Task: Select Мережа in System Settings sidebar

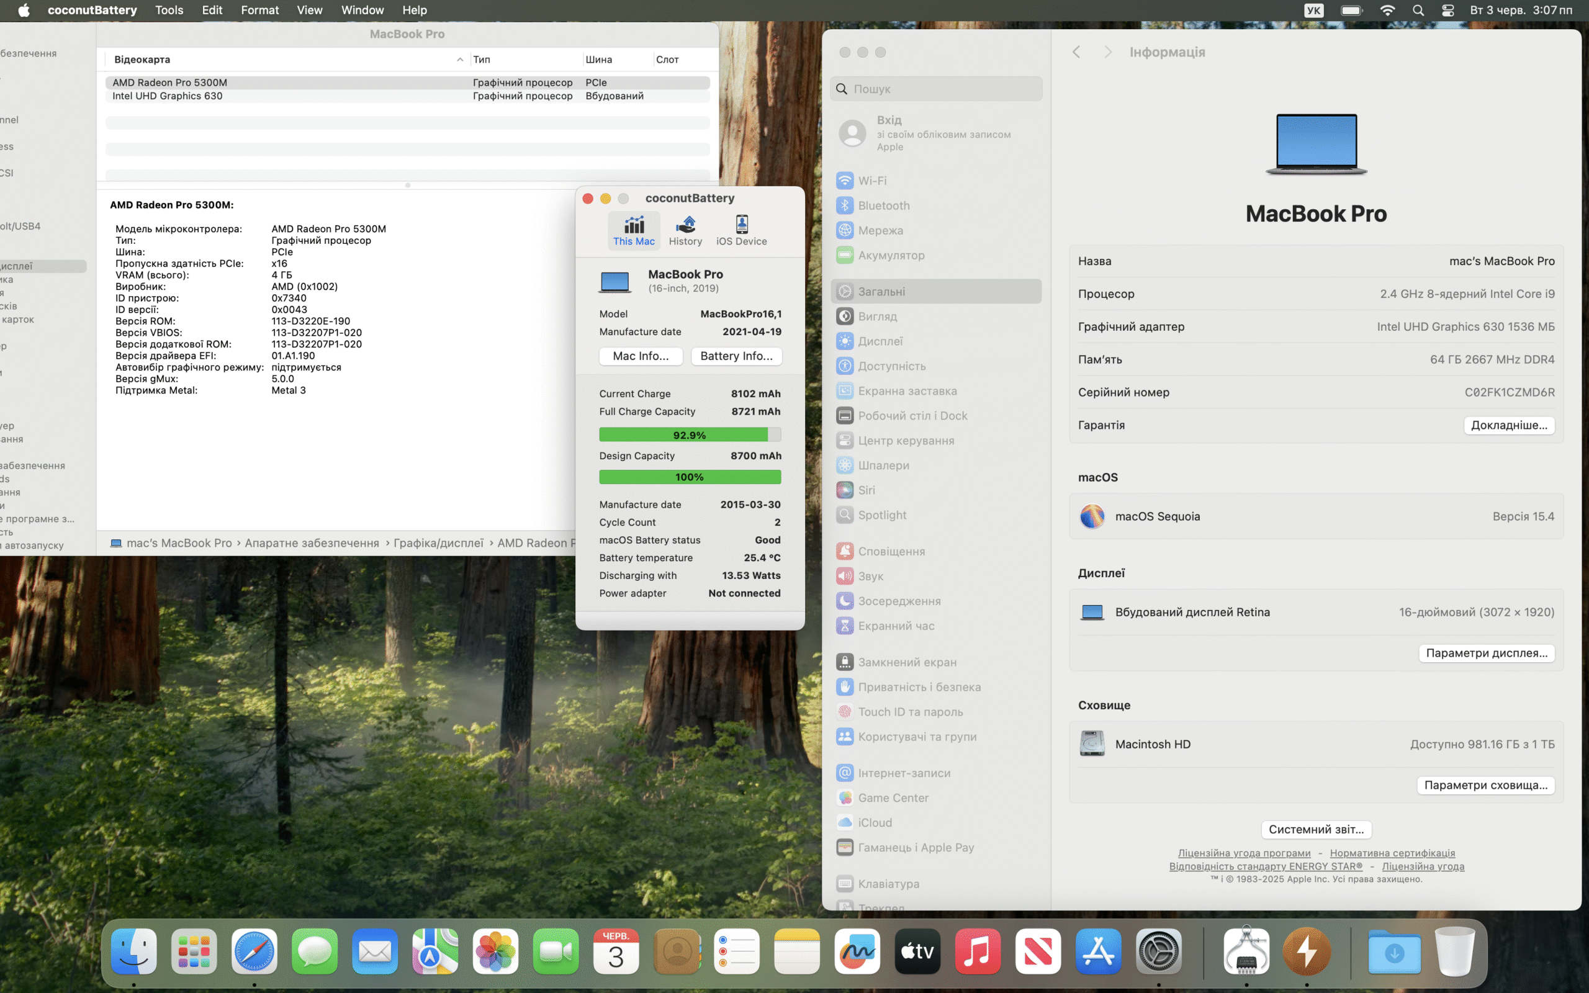Action: tap(935, 230)
